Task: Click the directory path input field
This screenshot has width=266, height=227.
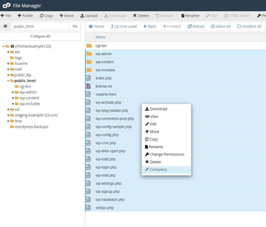Action: 40,26
